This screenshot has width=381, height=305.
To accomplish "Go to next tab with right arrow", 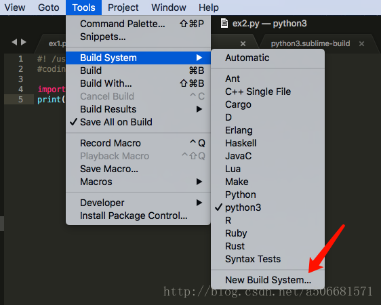I will coord(24,42).
